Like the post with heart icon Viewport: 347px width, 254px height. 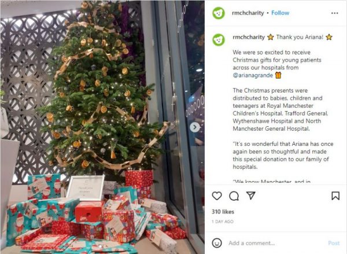click(217, 196)
